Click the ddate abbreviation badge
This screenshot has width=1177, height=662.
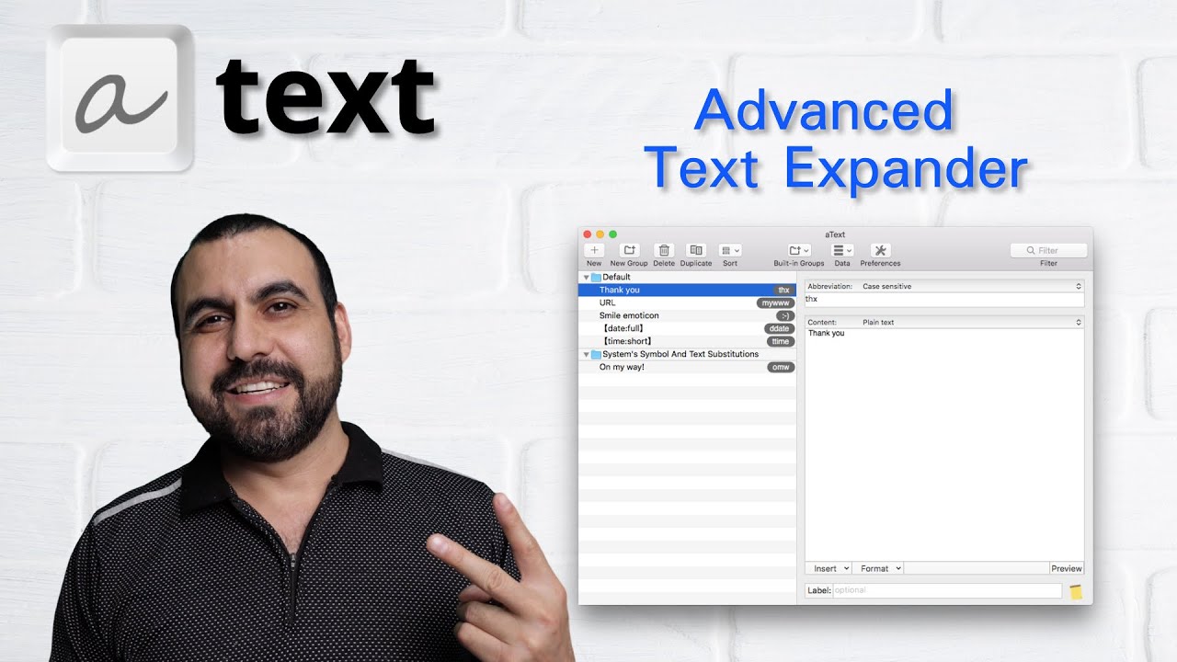tap(779, 328)
